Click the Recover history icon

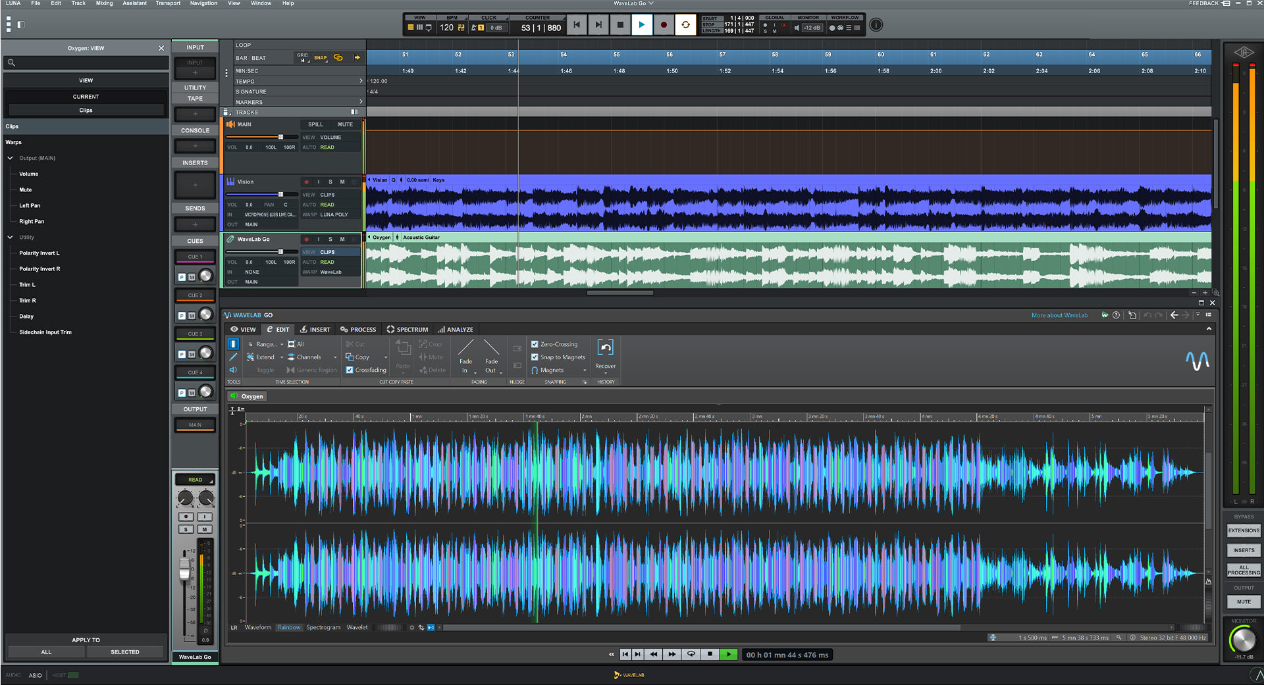coord(605,347)
